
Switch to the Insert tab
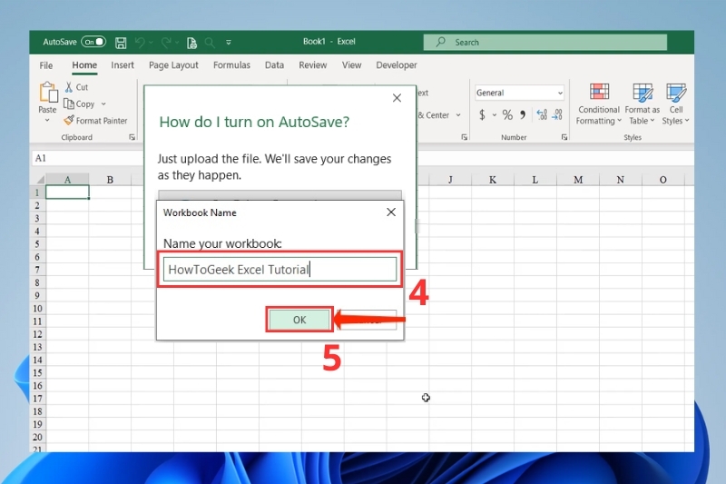click(x=123, y=65)
